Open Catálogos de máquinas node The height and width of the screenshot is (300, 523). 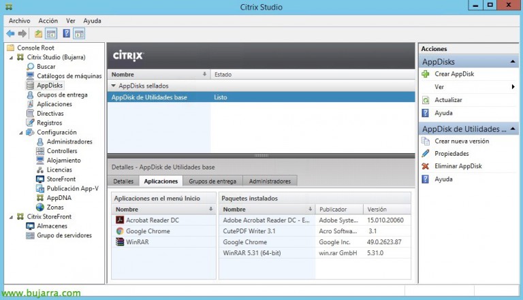tap(69, 76)
